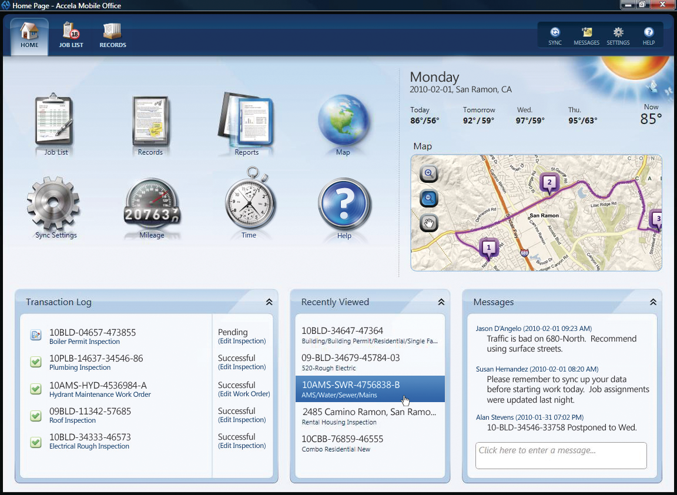Click green checkmark beside Roof Inspection
The height and width of the screenshot is (495, 677).
point(36,416)
